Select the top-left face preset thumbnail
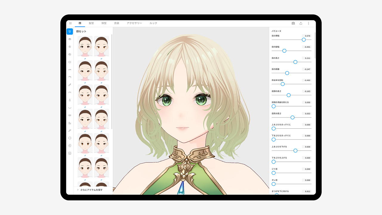The height and width of the screenshot is (215, 382). [85, 46]
